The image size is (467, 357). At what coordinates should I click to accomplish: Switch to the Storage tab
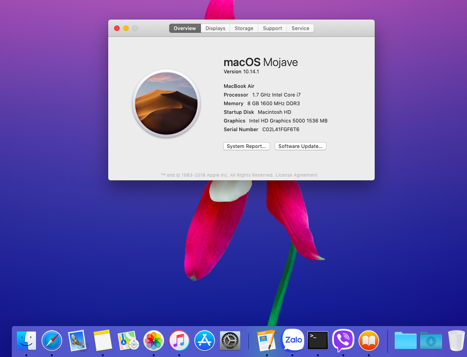pos(244,28)
